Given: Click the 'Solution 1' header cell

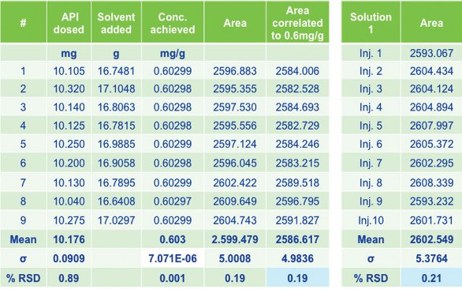Looking at the screenshot, I should point(371,23).
